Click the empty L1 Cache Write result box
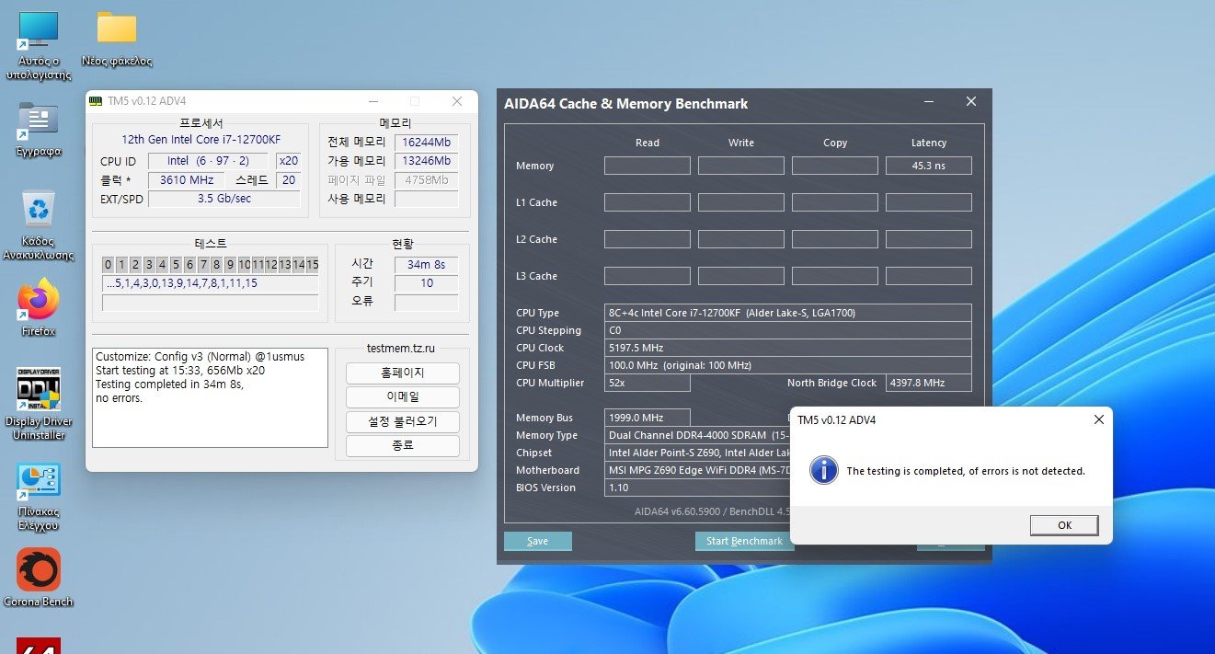 [x=741, y=202]
